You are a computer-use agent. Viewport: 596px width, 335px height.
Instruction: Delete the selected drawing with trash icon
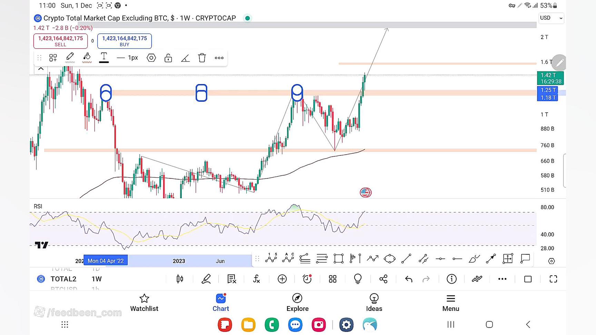(202, 58)
